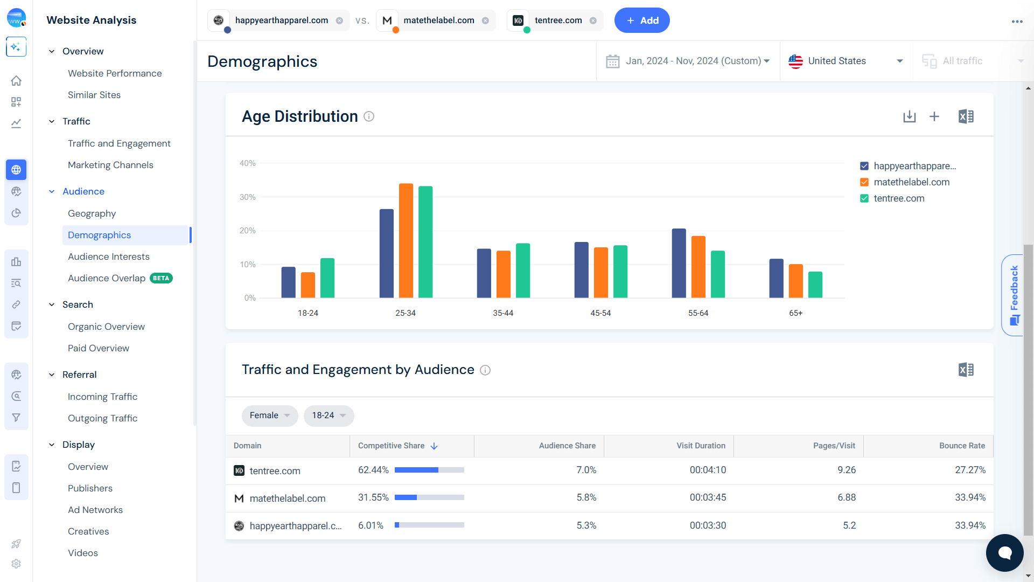Click the home icon in left rail

pos(16,81)
